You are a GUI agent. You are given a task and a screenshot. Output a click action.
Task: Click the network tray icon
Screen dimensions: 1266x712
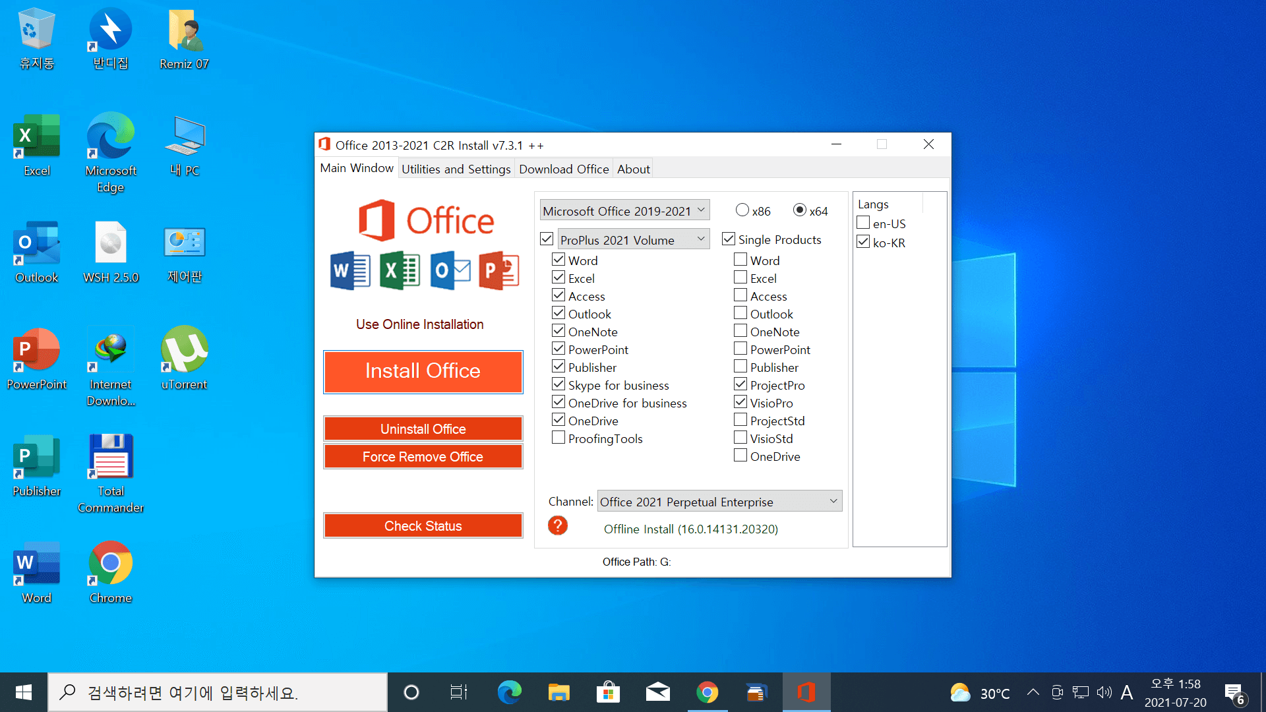coord(1081,692)
